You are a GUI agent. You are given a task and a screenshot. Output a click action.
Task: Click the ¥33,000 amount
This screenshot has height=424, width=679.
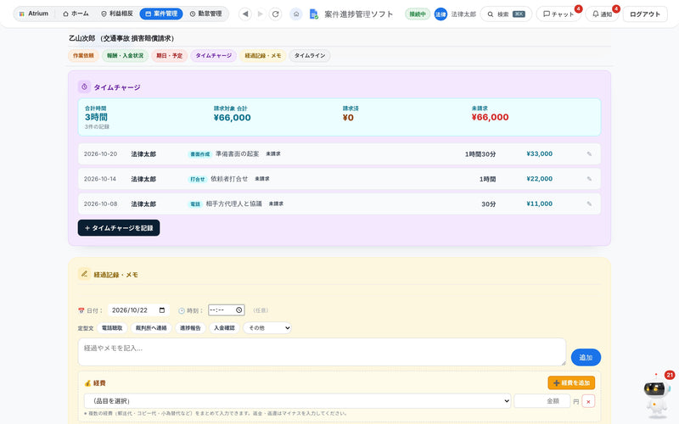tap(539, 154)
